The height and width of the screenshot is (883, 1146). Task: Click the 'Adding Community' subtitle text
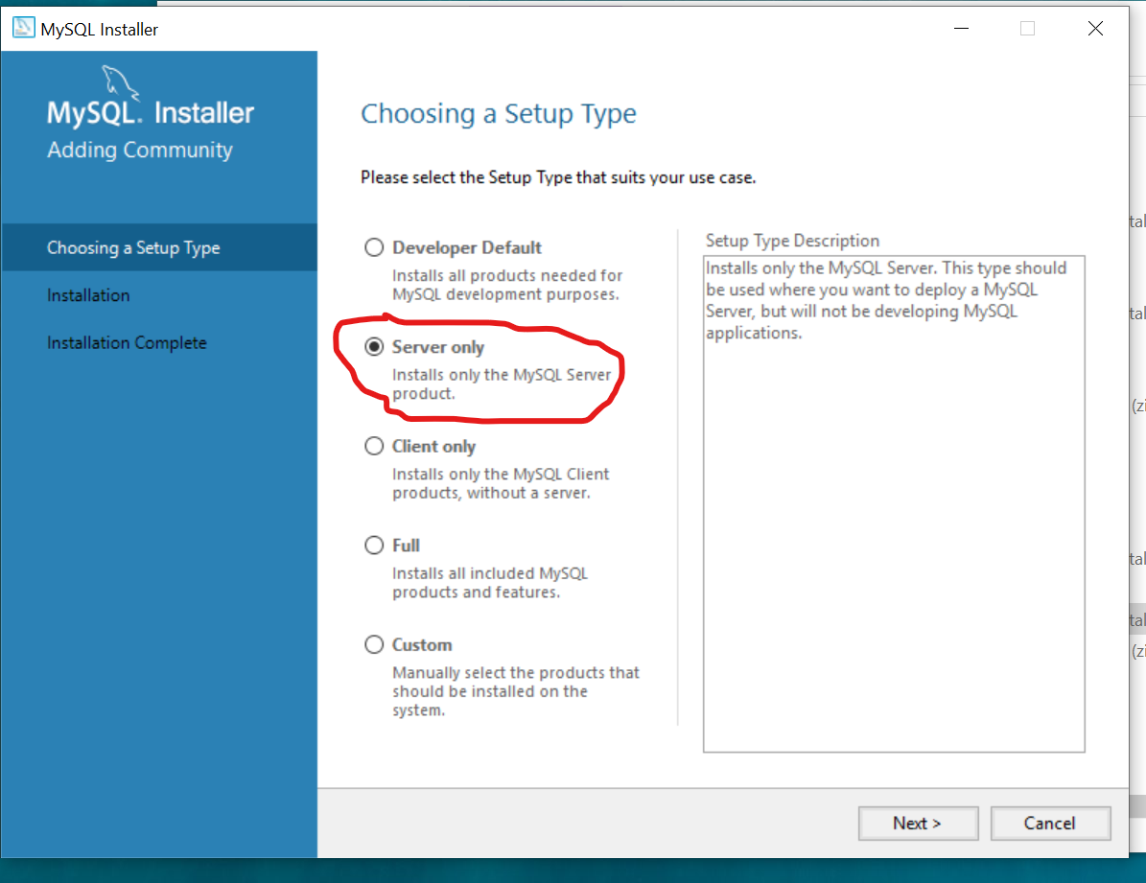[140, 150]
